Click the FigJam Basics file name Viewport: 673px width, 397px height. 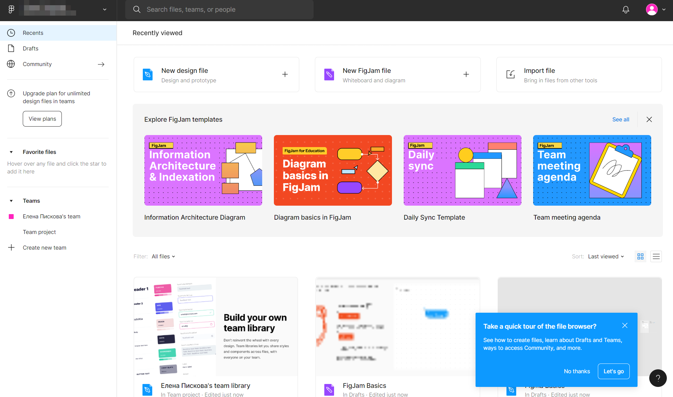pyautogui.click(x=364, y=386)
